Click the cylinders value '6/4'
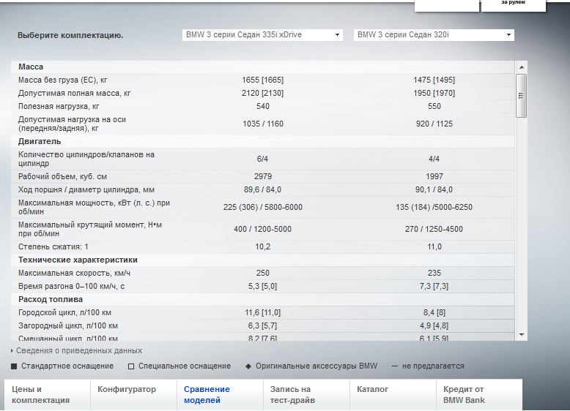This screenshot has width=570, height=411. [x=262, y=159]
